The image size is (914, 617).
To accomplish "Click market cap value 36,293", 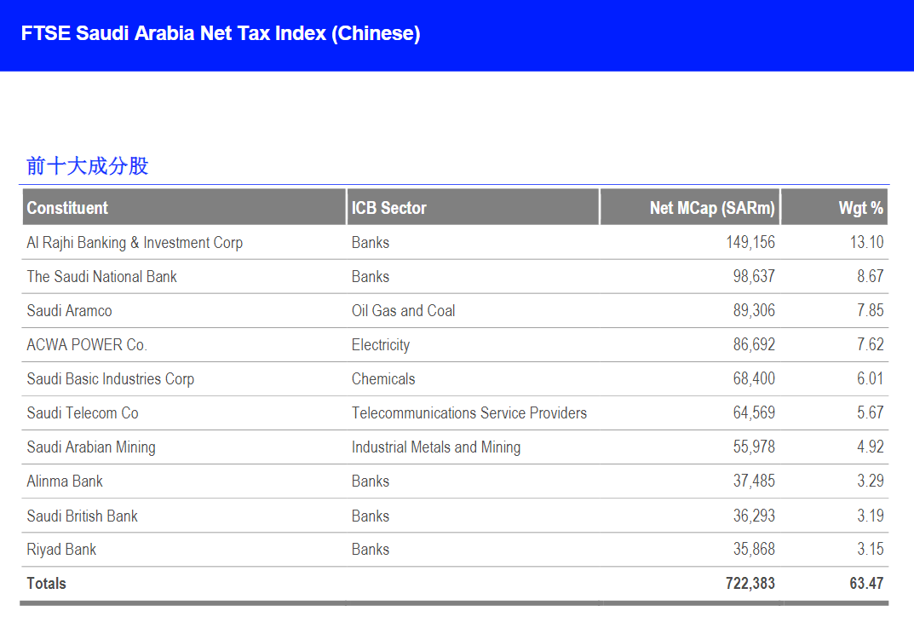I will 754,516.
